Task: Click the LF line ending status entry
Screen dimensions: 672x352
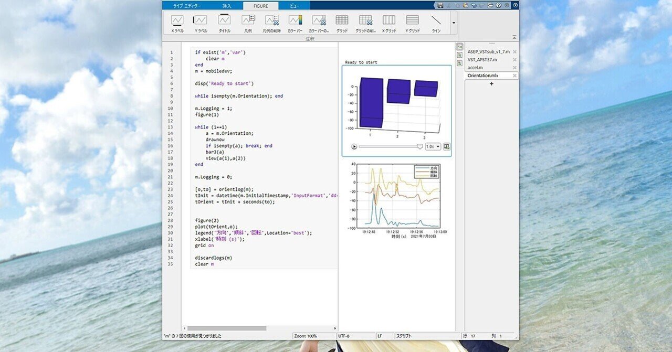Action: 384,336
